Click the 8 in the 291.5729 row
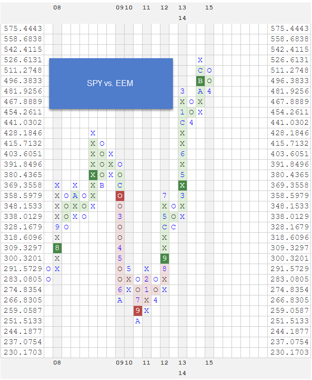Image resolution: width=312 pixels, height=380 pixels. pos(164,269)
